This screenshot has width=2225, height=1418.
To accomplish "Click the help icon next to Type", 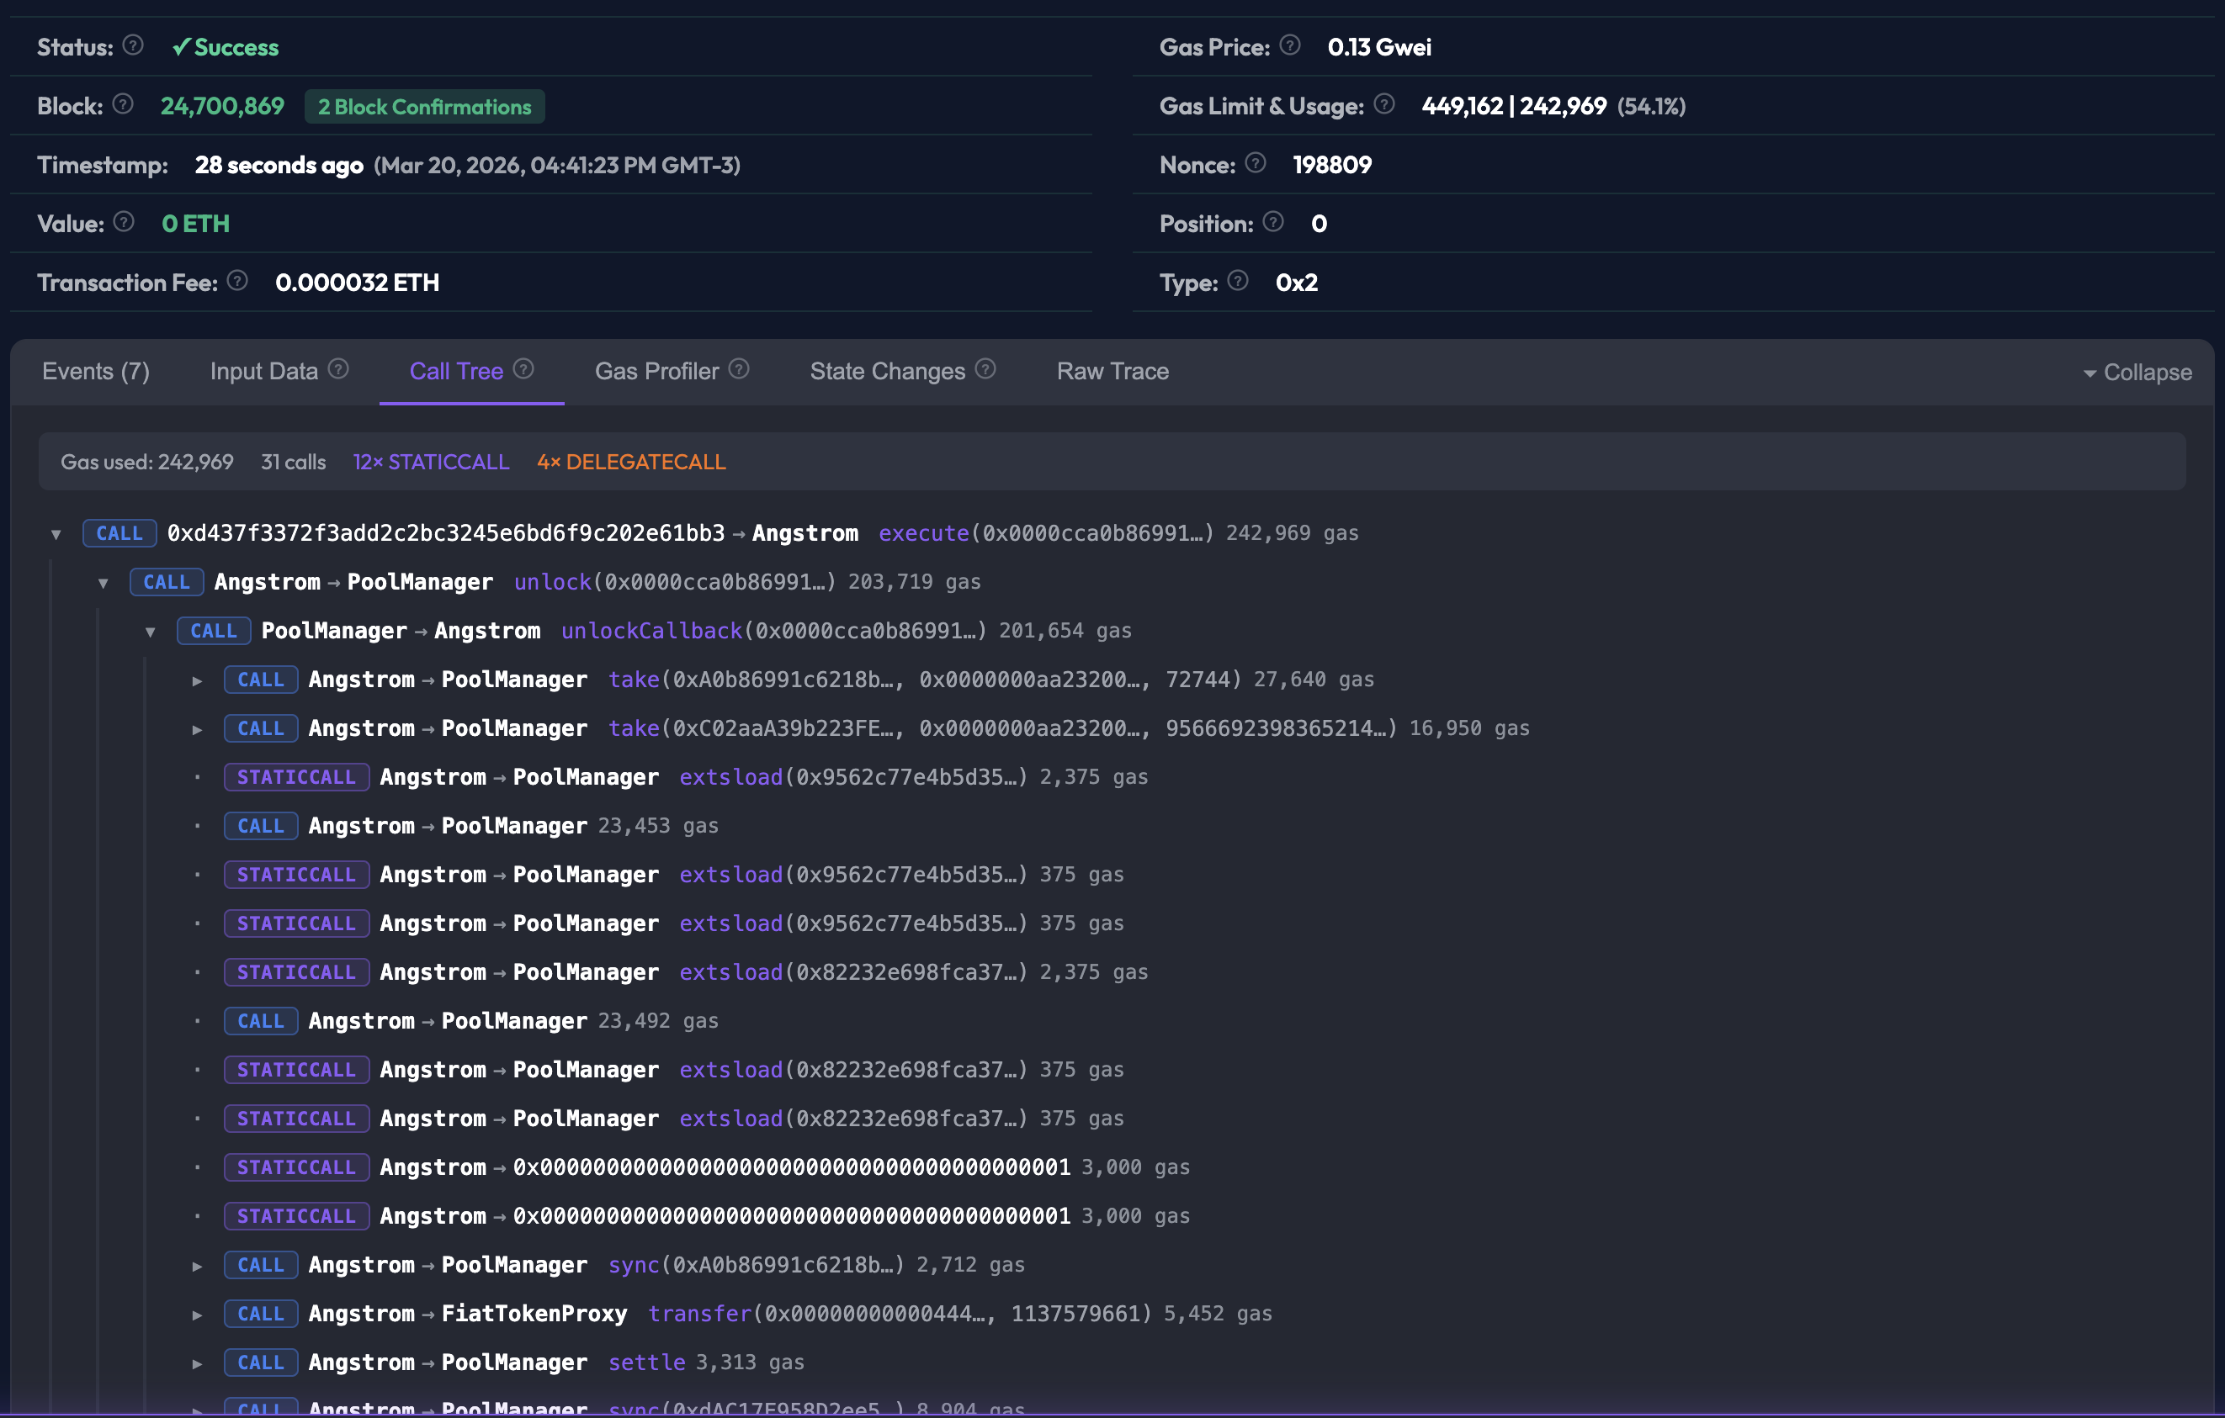I will pyautogui.click(x=1238, y=281).
